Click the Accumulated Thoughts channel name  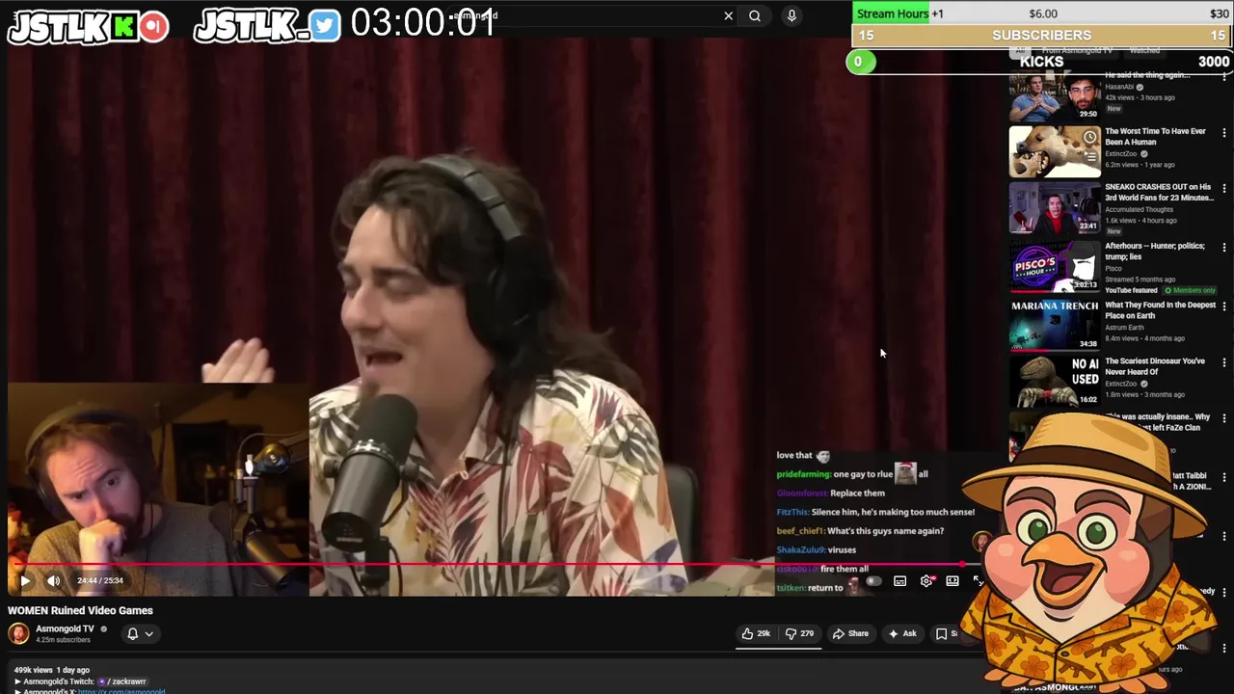point(1139,209)
